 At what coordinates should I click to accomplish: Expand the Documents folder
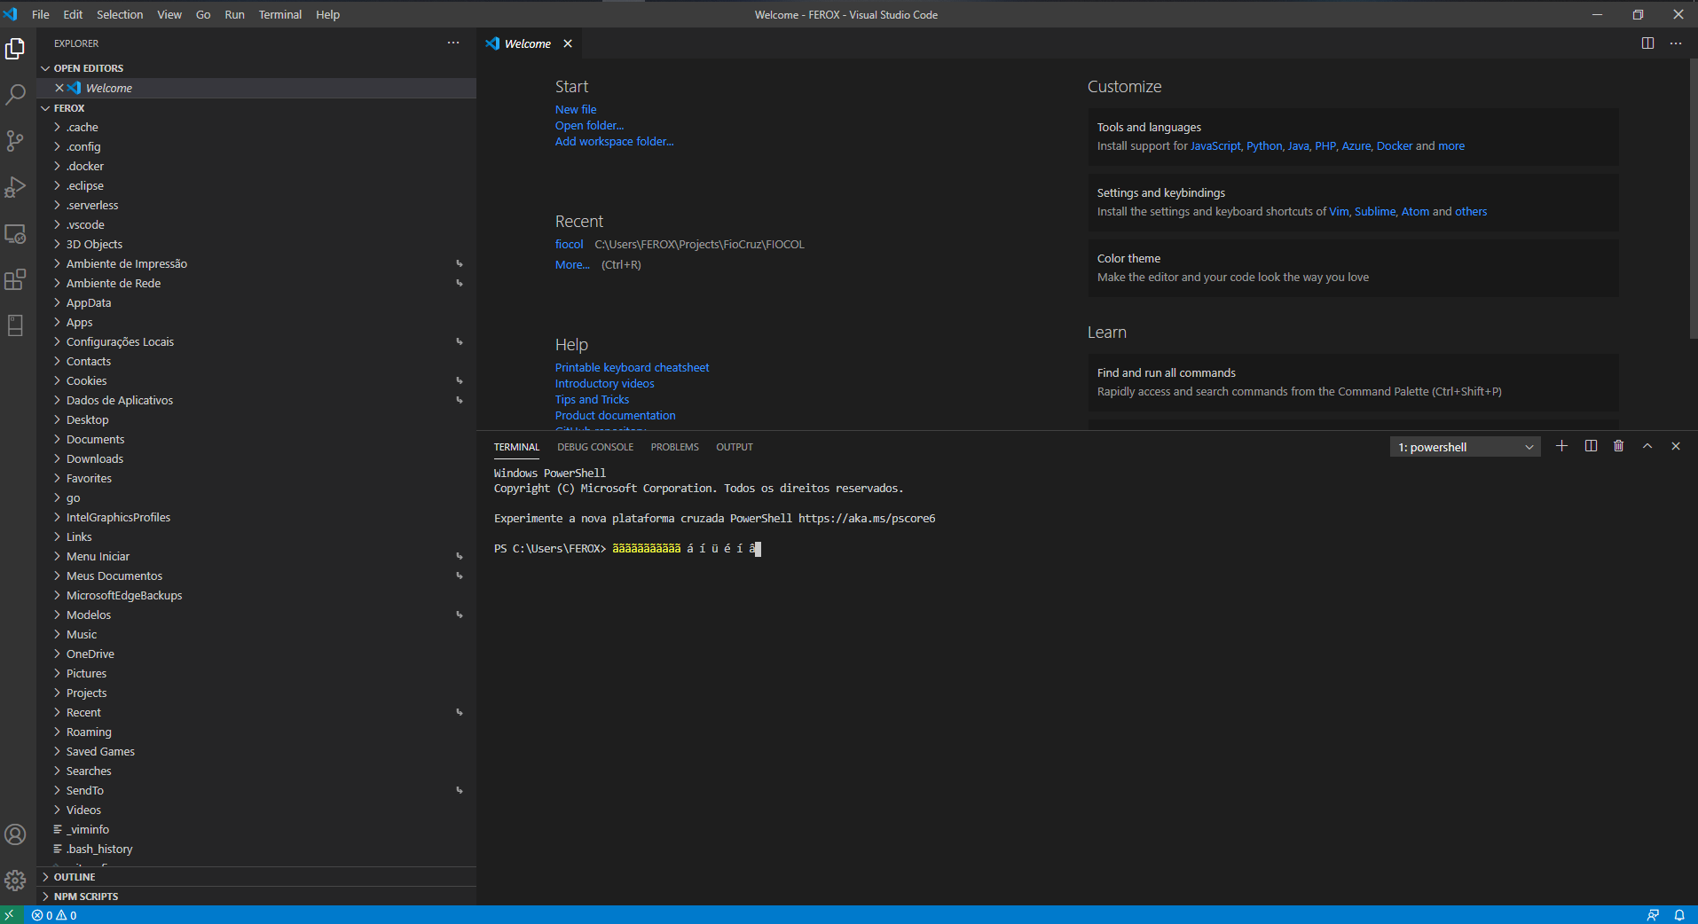point(257,439)
